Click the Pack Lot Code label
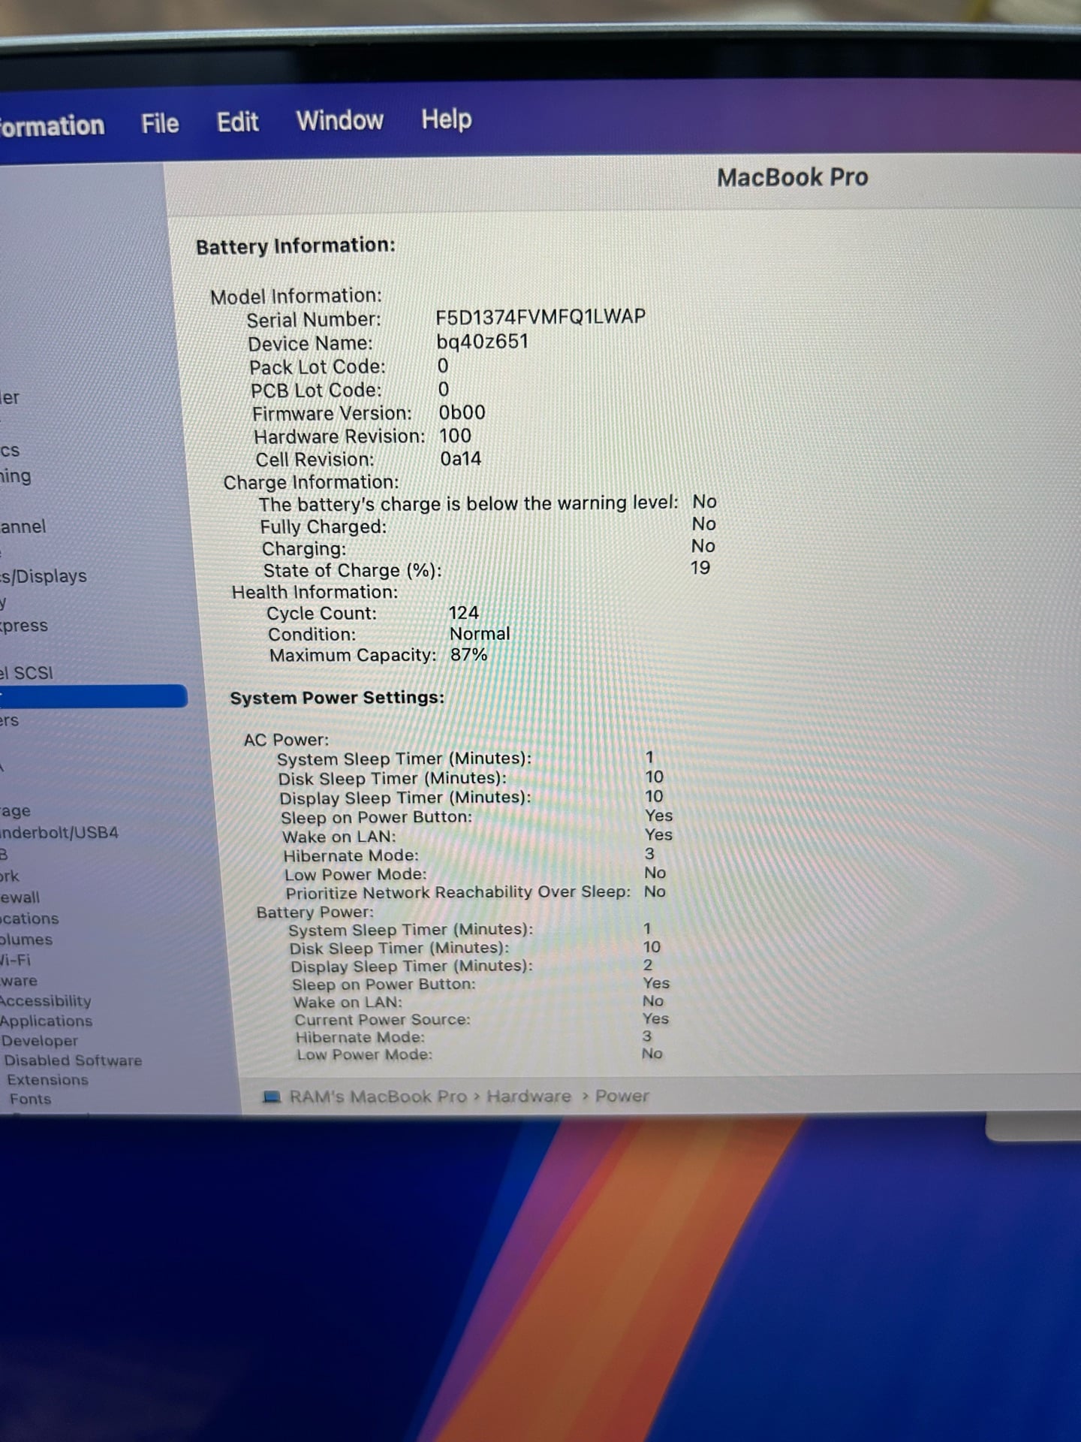This screenshot has width=1081, height=1442. (x=317, y=367)
